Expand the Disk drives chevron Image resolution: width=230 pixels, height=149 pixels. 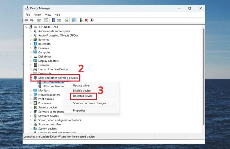[x=31, y=57]
